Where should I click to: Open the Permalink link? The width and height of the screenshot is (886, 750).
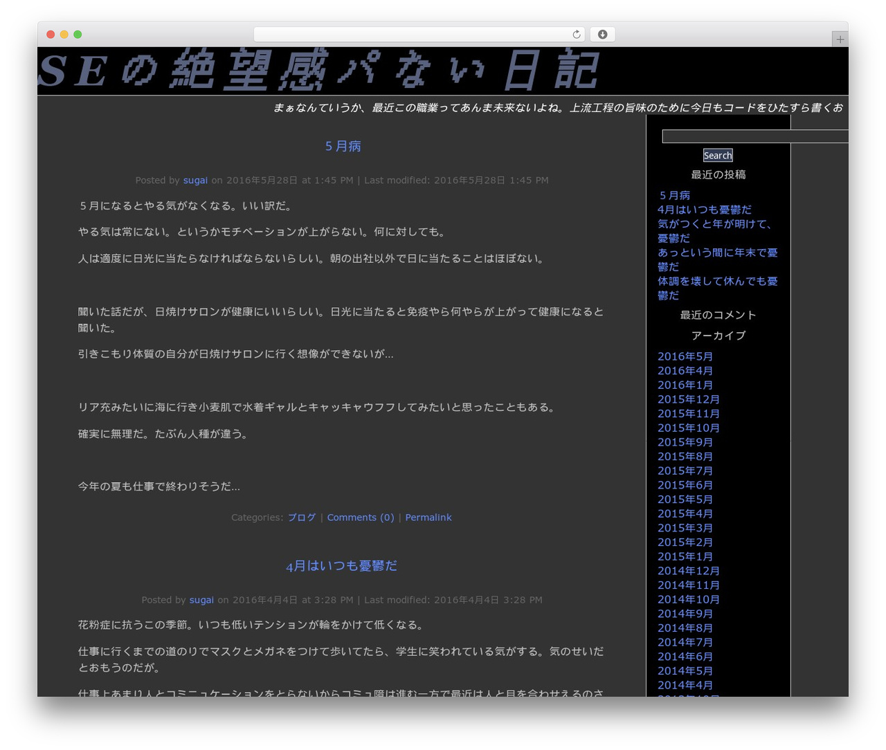pos(428,518)
